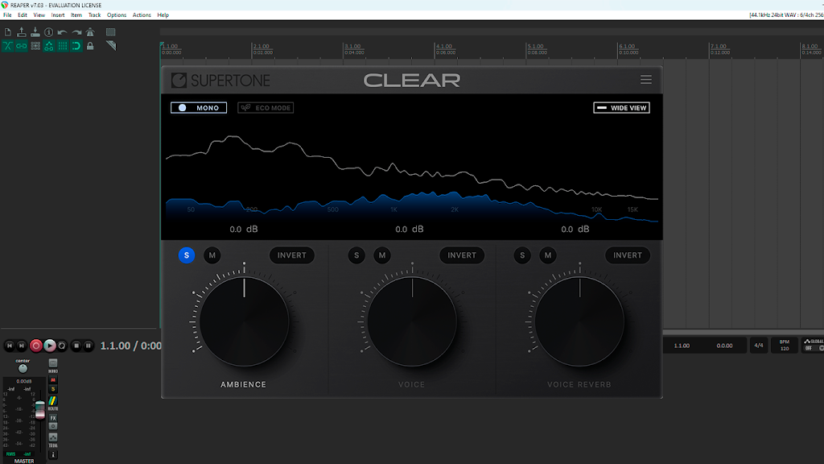Click the Open project icon

click(x=22, y=32)
